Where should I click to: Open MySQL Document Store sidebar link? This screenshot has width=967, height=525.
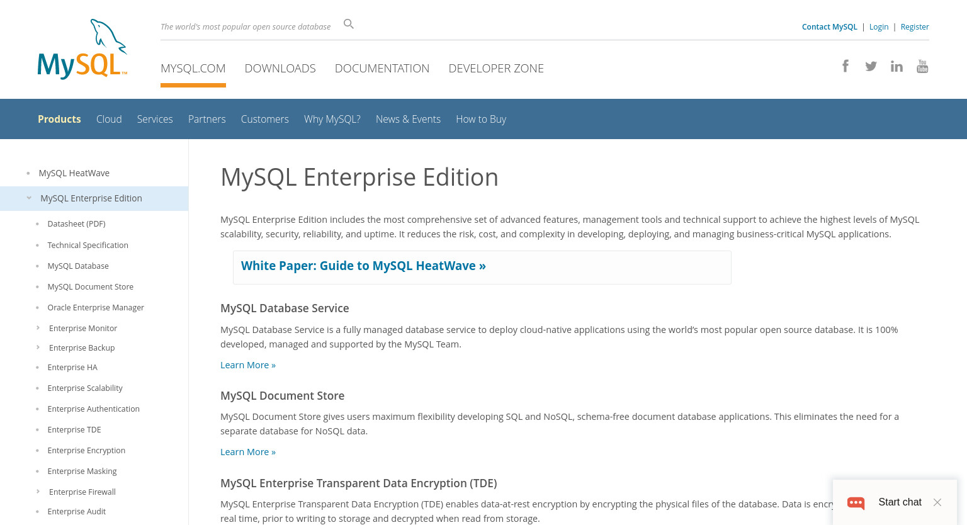point(91,286)
